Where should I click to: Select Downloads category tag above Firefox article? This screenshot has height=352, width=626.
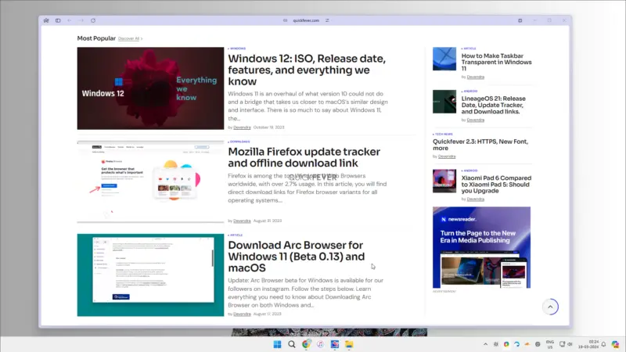[239, 142]
